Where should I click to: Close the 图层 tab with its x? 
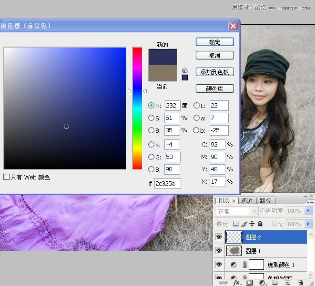(x=234, y=201)
